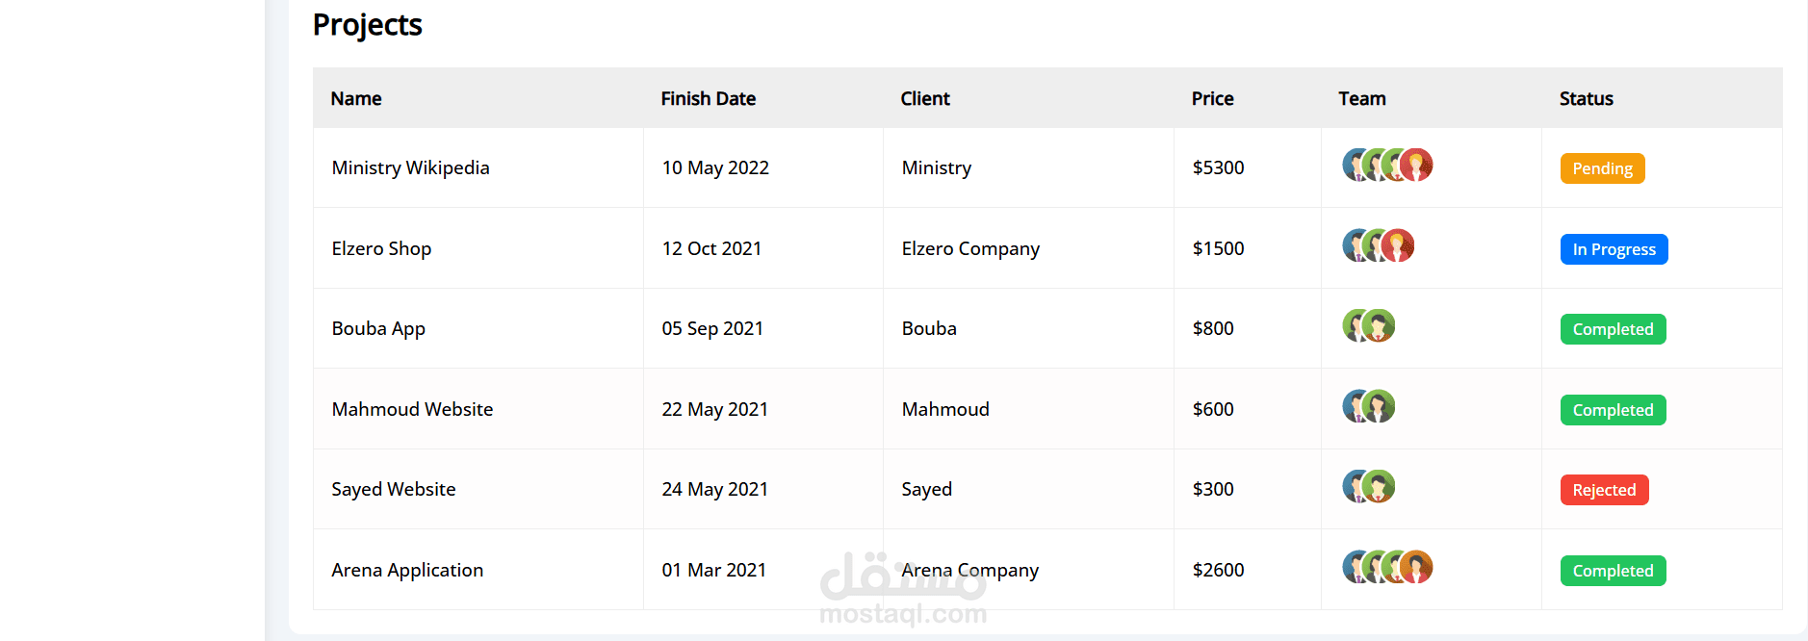The width and height of the screenshot is (1808, 641).
Task: Click the rightmost avatar in Mahmoud Website row
Action: click(1380, 407)
